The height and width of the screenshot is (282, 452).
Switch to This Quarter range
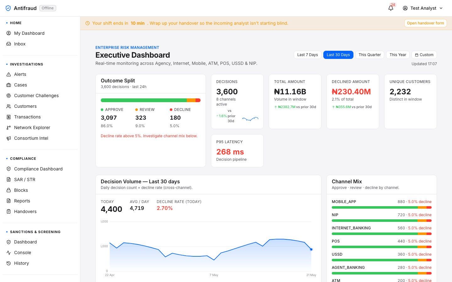coord(370,55)
